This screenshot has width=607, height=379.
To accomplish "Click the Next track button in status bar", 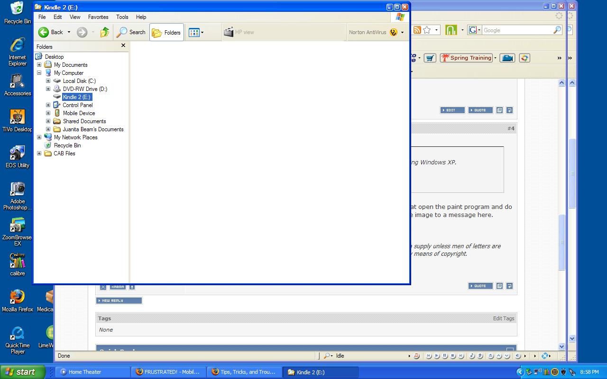I will click(461, 356).
